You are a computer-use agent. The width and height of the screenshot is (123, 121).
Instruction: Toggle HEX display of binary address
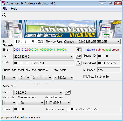(79, 50)
